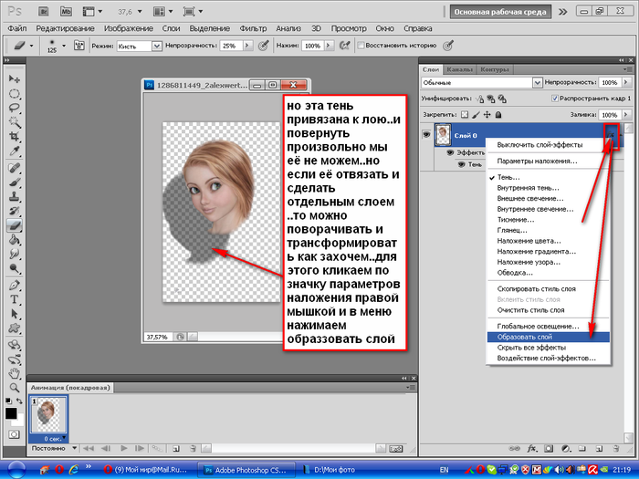Click the Основная рабочая среда button
Image resolution: width=639 pixels, height=479 pixels.
pyautogui.click(x=500, y=13)
